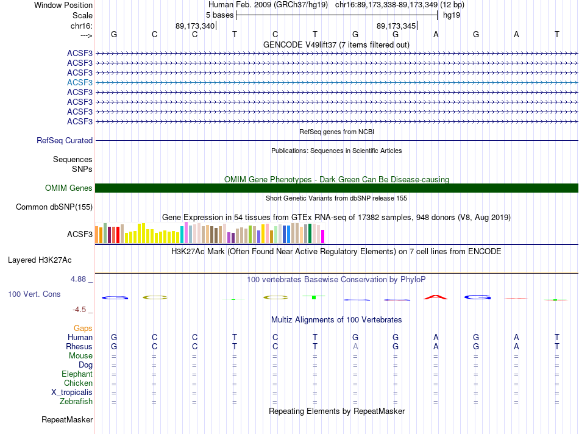The width and height of the screenshot is (579, 434).
Task: Click the 89,173,345 coordinate marker
Action: tap(396, 26)
